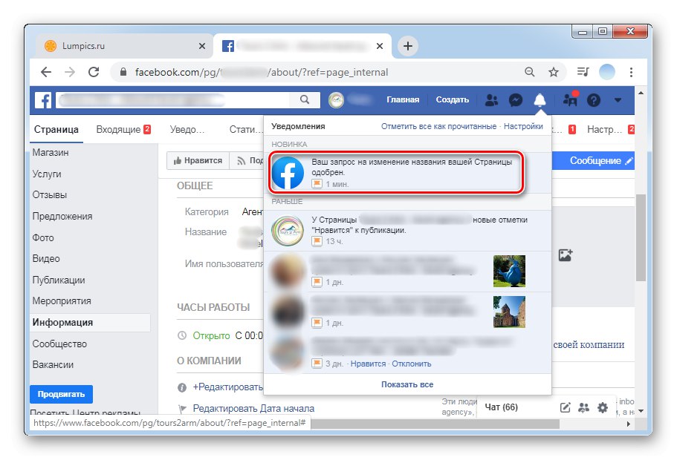Close the Facebook tab
This screenshot has height=460, width=677.
pyautogui.click(x=380, y=46)
